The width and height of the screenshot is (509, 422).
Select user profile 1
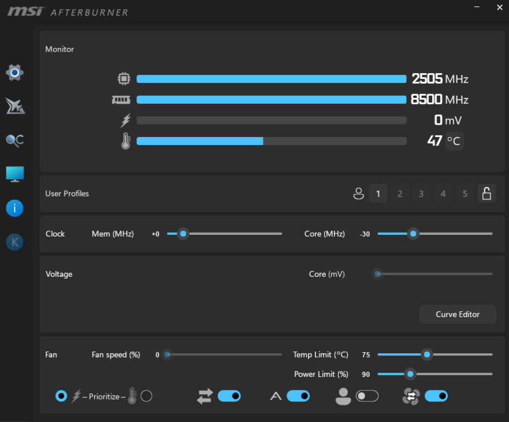378,194
